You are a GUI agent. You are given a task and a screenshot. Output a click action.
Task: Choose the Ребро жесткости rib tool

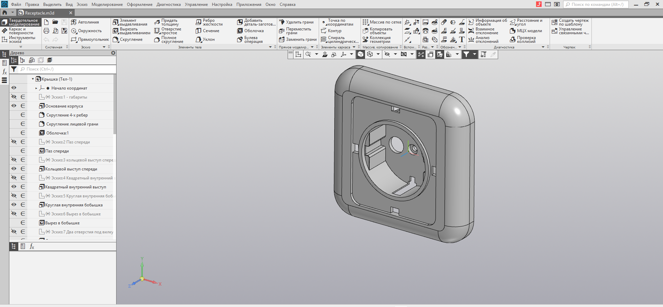(x=209, y=22)
